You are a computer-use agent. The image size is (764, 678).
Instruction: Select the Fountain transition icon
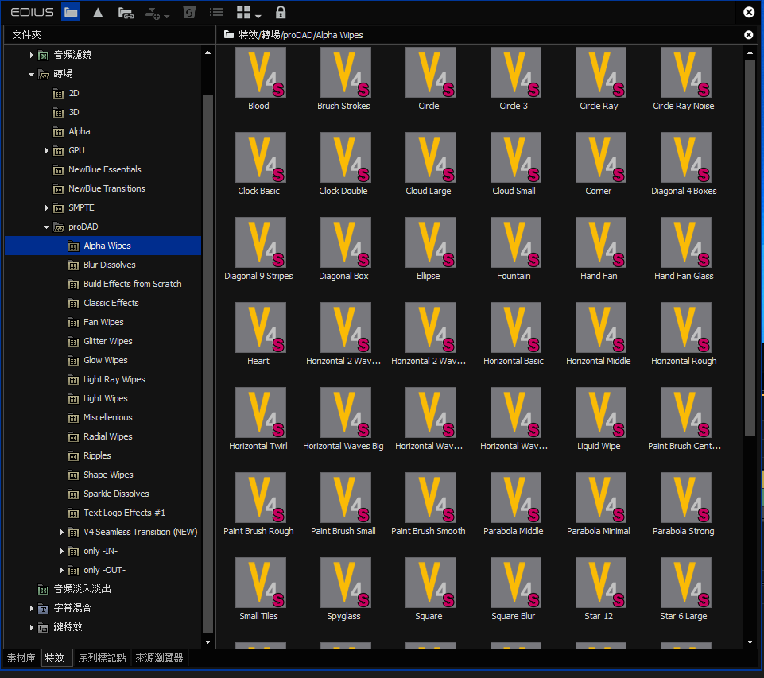515,242
